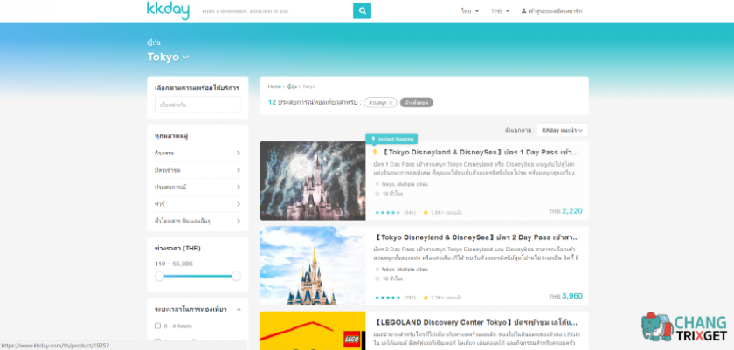
Task: Click the 110 ~ 55,086 price range text
Action: 174,264
